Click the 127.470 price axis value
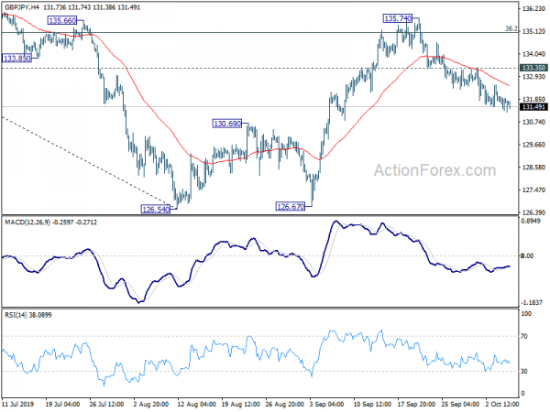 533,190
